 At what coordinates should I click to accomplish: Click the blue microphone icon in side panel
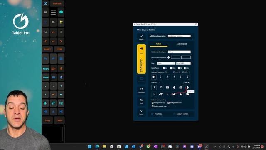[61, 77]
